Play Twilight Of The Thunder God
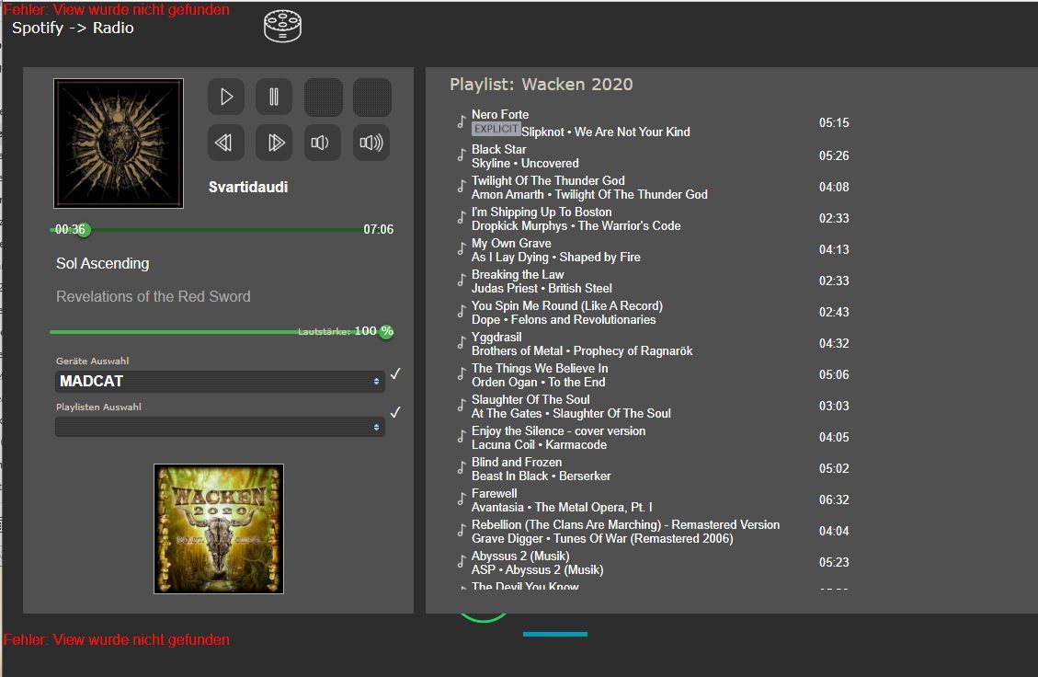Viewport: 1038px width, 677px height. click(548, 181)
